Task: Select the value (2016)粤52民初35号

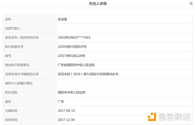Action: click(72, 47)
